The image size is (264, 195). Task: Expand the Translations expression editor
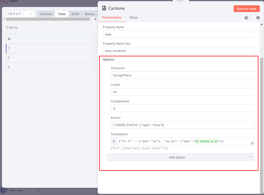(252, 143)
